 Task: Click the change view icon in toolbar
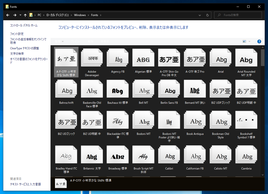click(x=244, y=42)
